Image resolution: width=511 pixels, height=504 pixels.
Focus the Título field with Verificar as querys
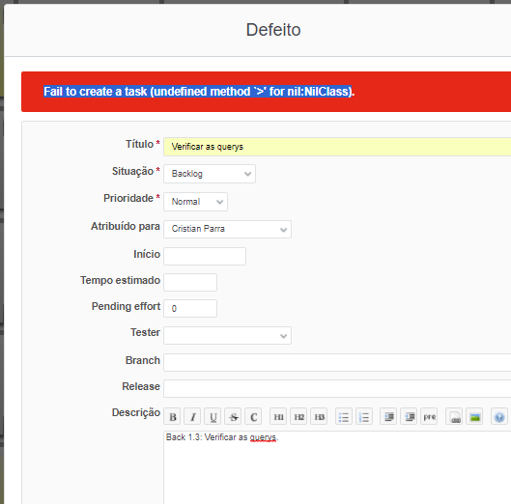click(337, 147)
